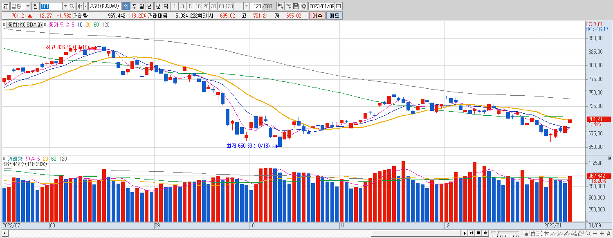The height and width of the screenshot is (238, 613).
Task: Click the wavy line chart type icon
Action: coord(553,234)
